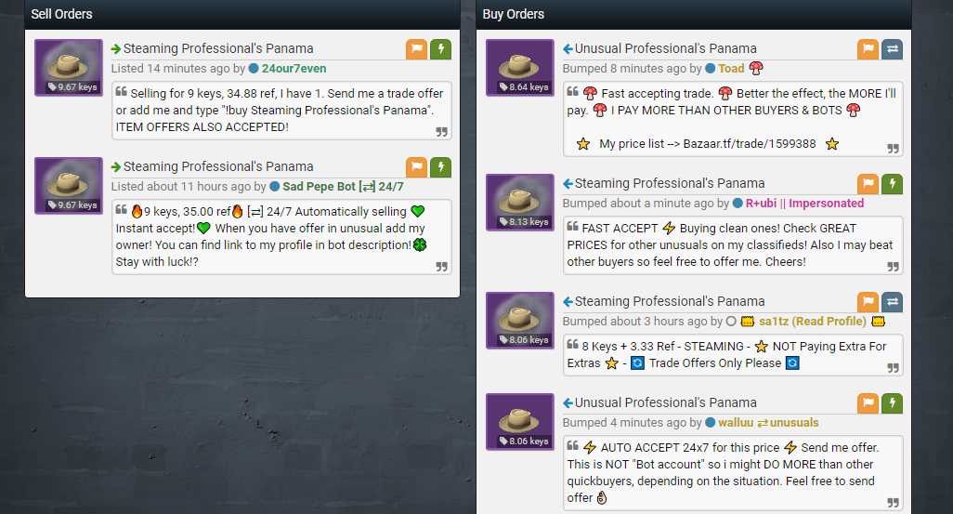Image resolution: width=953 pixels, height=514 pixels.
Task: Select sa1tz's 8.06 keys hat thumbnail
Action: (x=520, y=321)
